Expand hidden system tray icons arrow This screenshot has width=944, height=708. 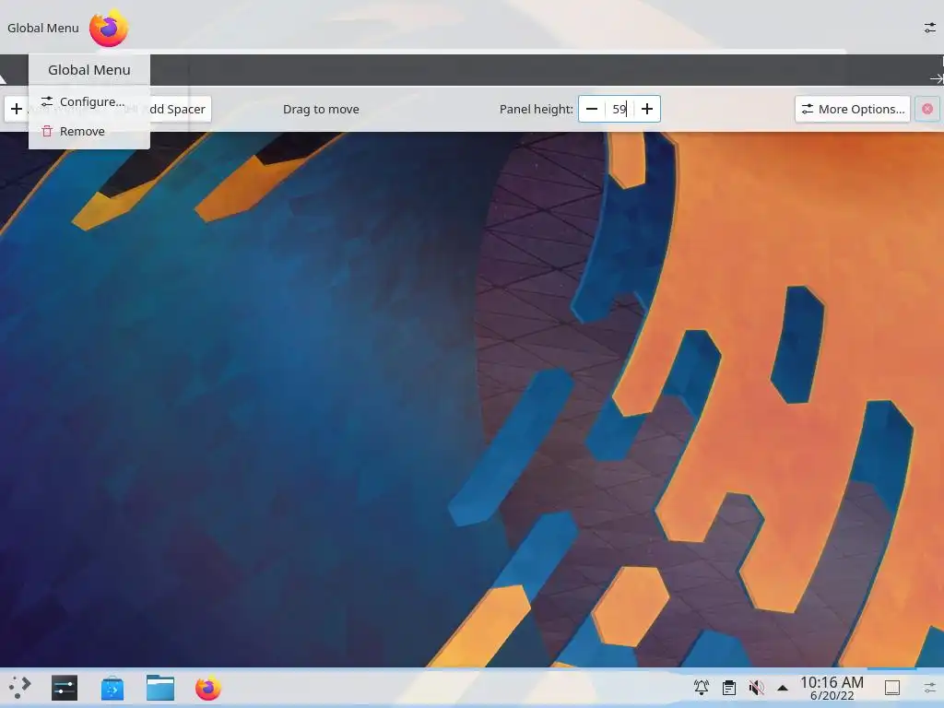[783, 687]
